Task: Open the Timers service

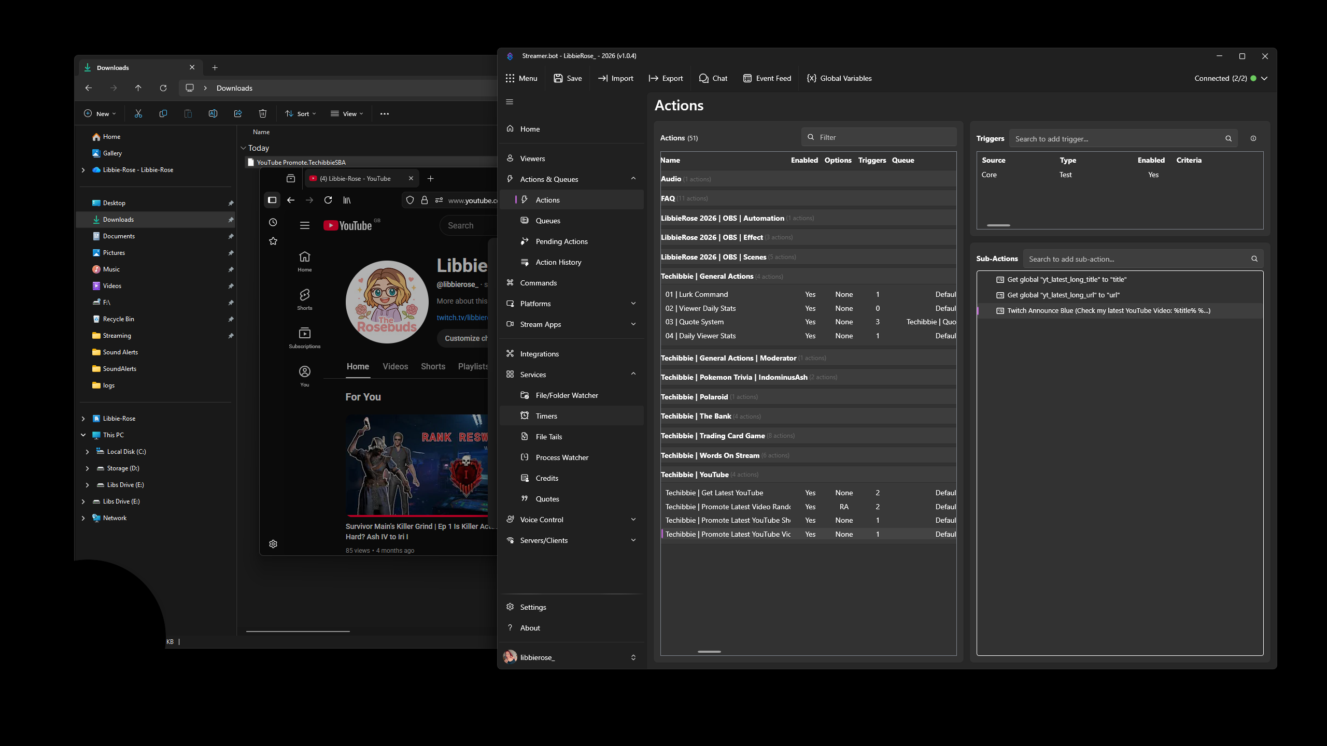Action: pos(572,416)
